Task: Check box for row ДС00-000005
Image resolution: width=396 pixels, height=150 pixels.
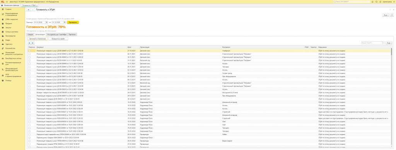Action: point(29,57)
